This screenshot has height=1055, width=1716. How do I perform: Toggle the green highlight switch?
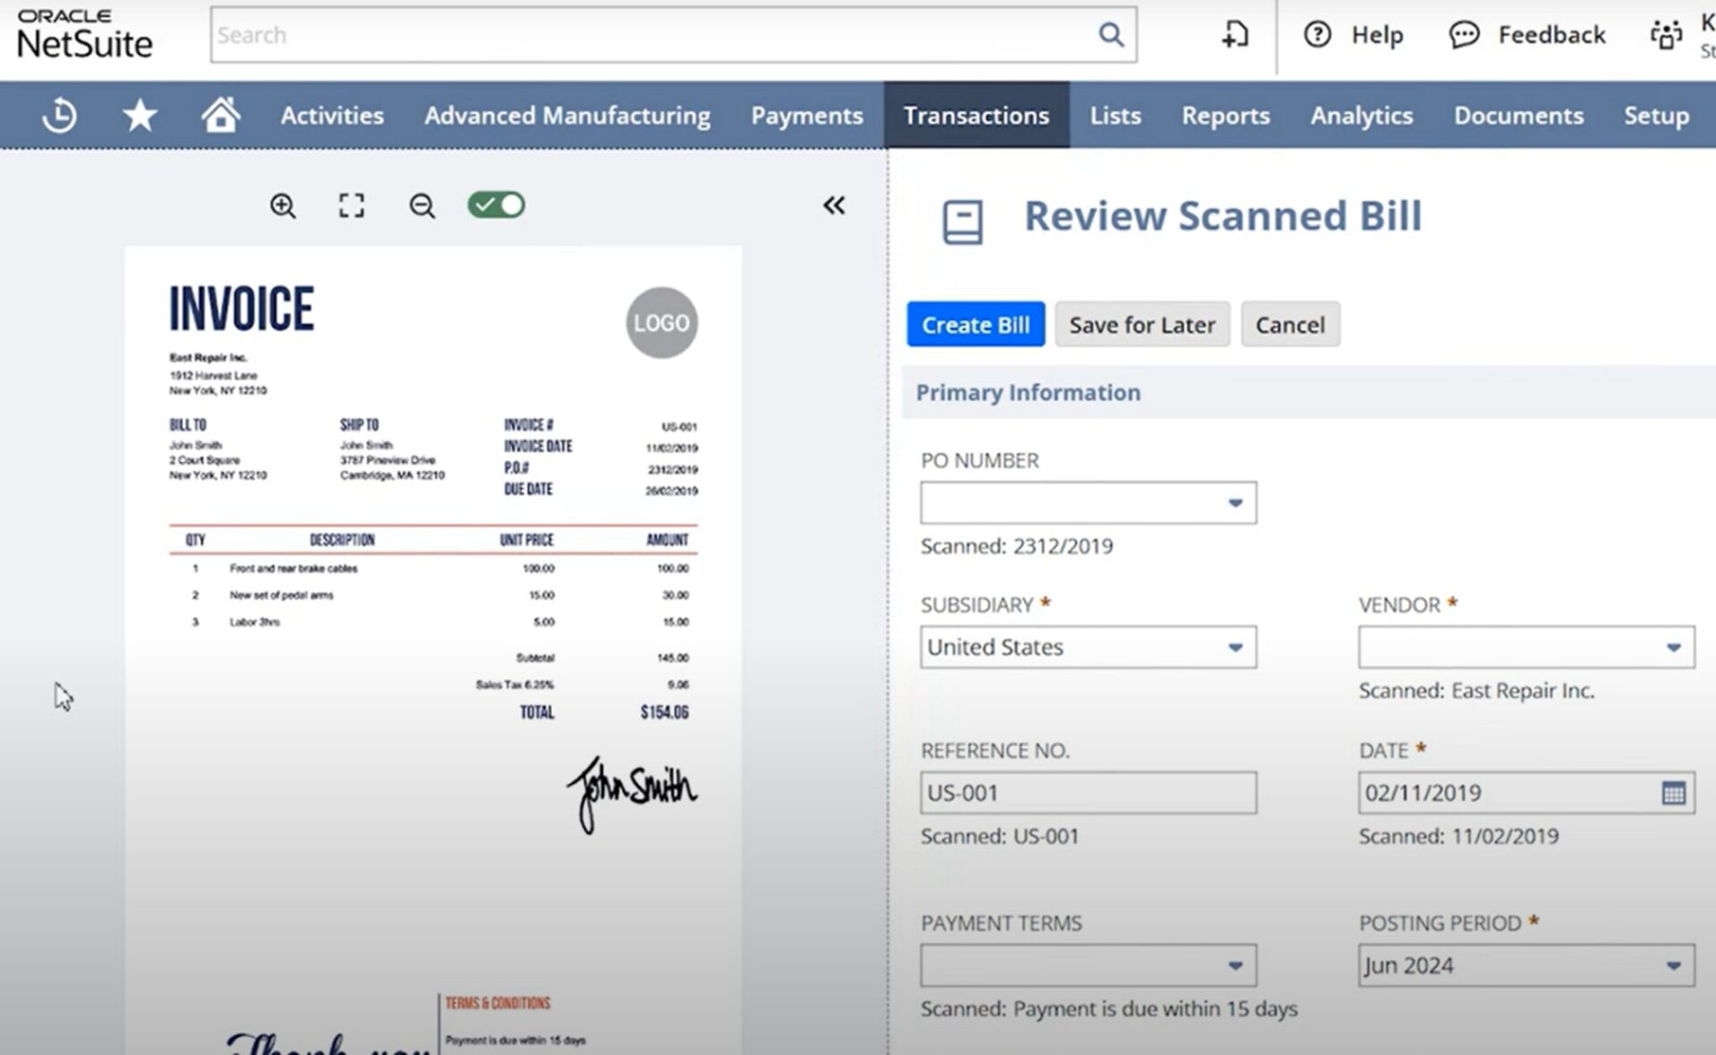pyautogui.click(x=496, y=205)
